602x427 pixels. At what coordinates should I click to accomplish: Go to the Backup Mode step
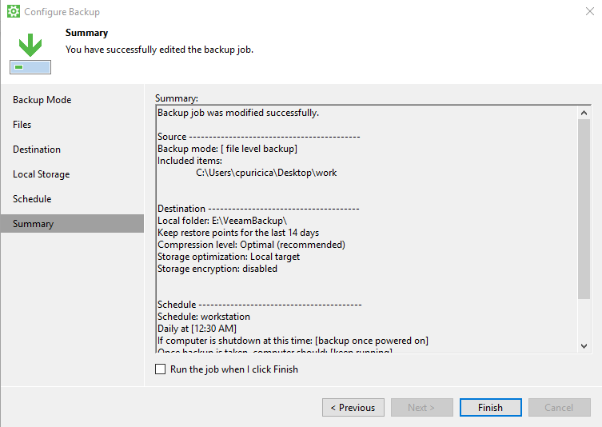coord(72,100)
